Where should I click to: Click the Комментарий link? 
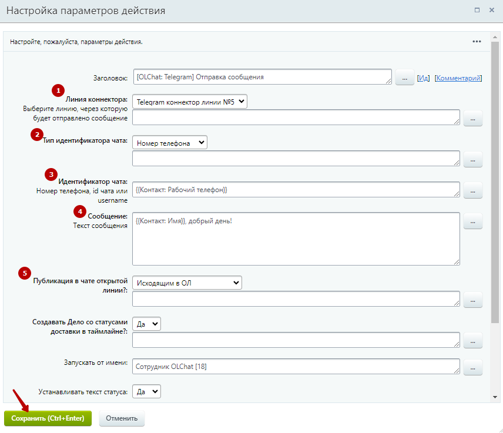458,78
